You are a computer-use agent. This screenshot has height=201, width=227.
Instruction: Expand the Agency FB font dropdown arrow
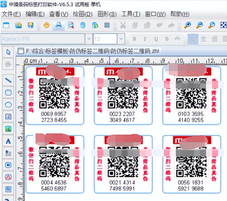(89, 39)
